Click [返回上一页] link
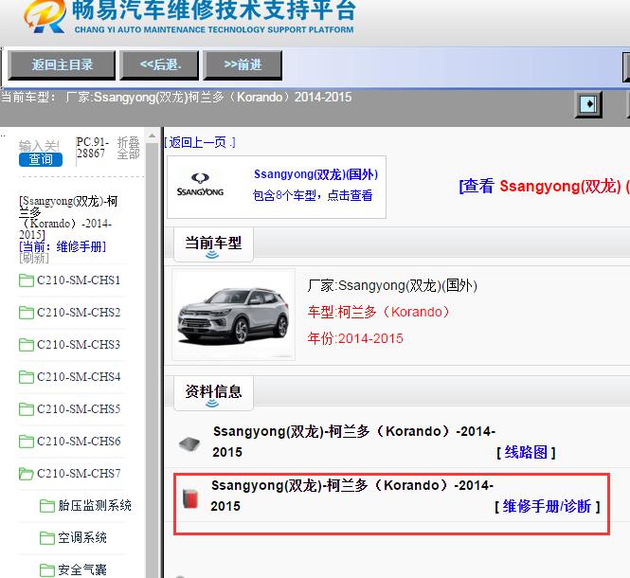 (x=200, y=142)
